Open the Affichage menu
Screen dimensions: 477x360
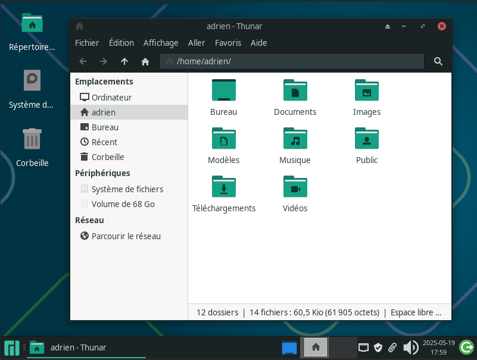pos(161,43)
